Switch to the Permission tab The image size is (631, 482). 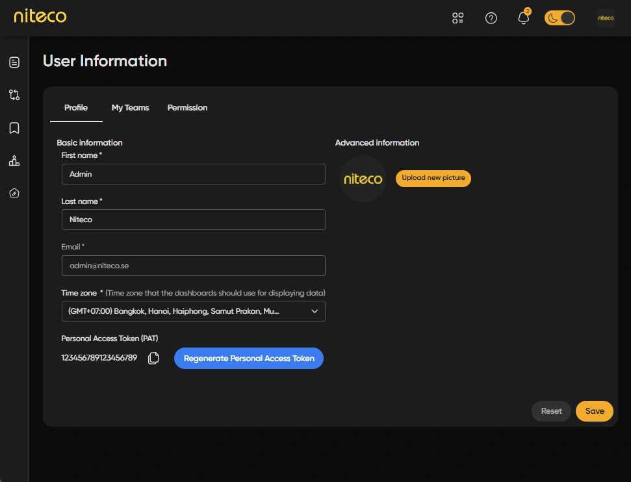tap(187, 108)
